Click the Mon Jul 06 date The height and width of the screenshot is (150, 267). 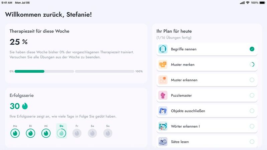(x=22, y=3)
